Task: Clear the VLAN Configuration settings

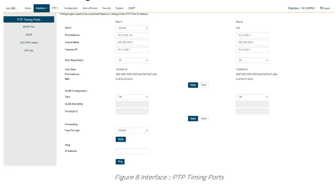Action: point(203,119)
